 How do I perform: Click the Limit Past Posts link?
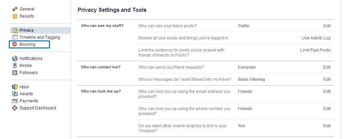[x=315, y=50]
